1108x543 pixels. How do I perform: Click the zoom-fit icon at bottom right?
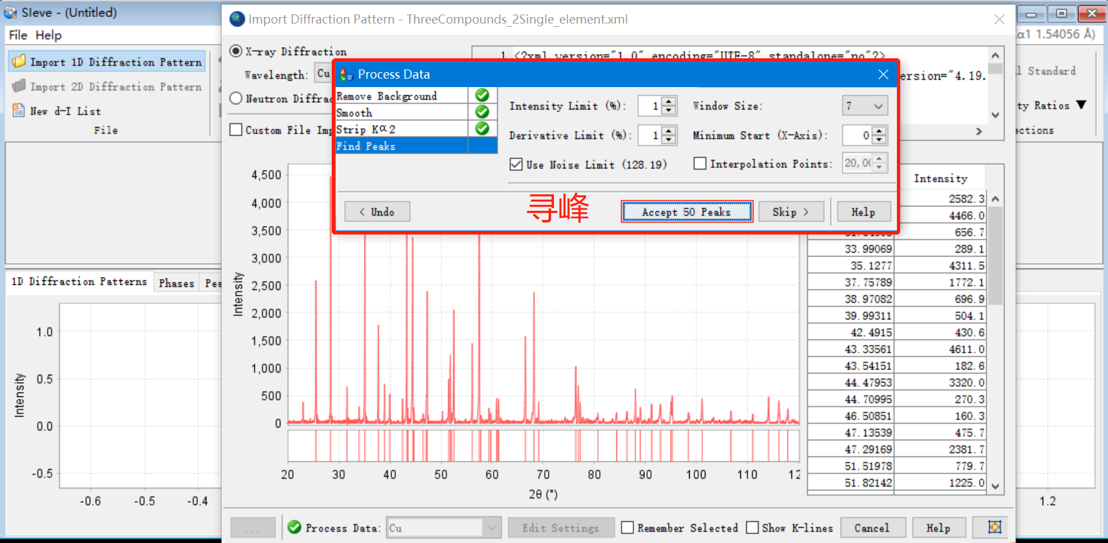(994, 527)
